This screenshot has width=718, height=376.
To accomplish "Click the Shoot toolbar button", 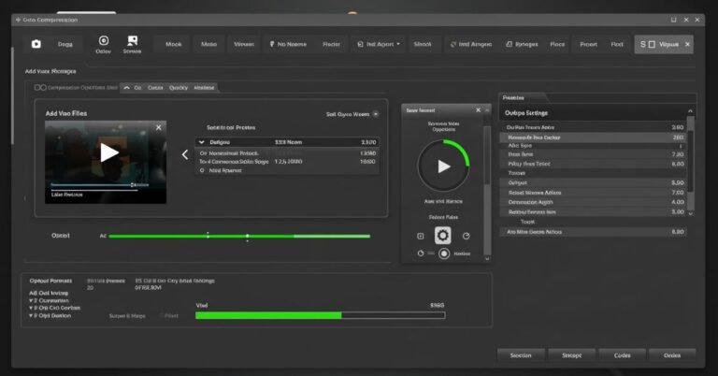I will (423, 44).
